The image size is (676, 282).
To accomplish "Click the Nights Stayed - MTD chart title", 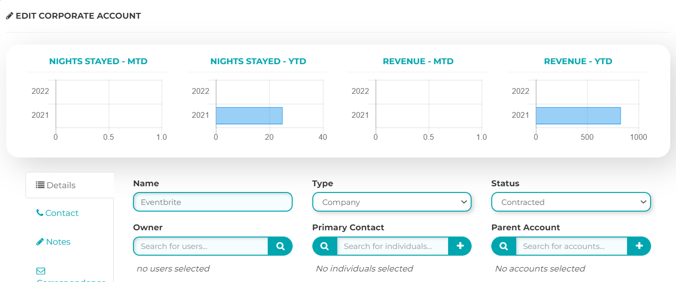I will pyautogui.click(x=98, y=61).
